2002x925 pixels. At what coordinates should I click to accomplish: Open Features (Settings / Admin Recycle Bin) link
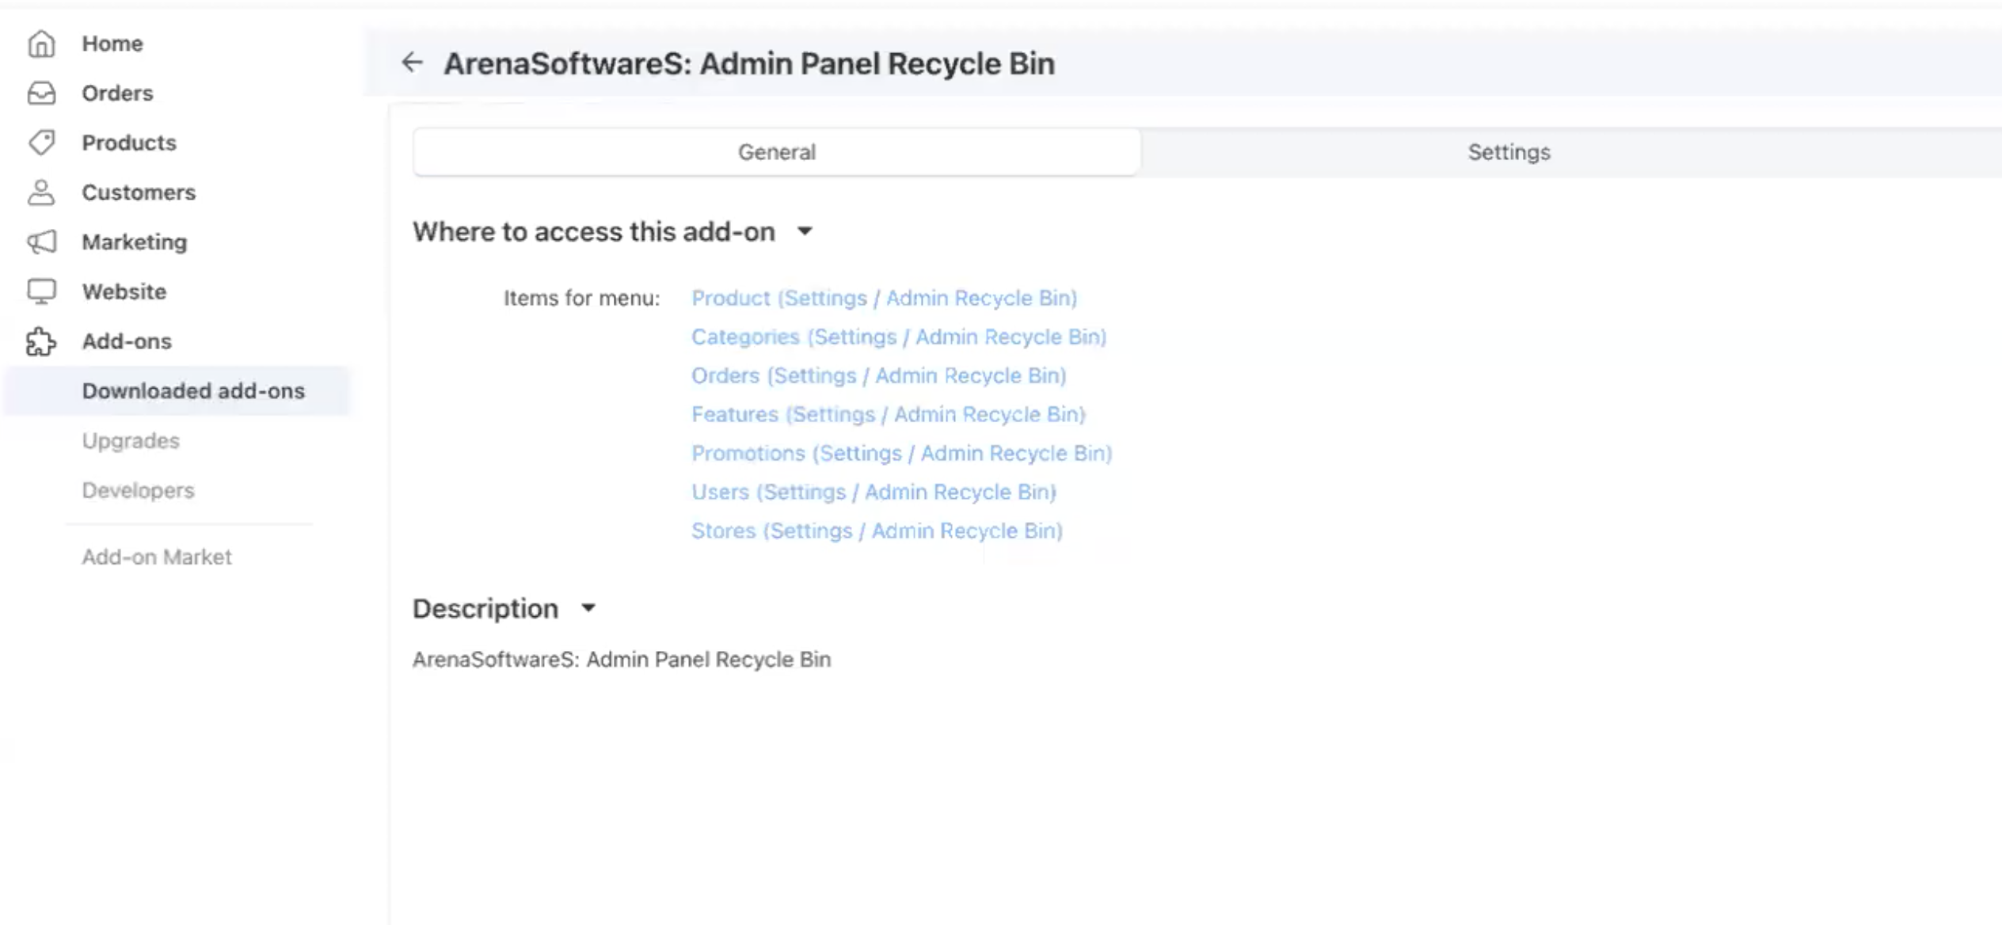pyautogui.click(x=888, y=414)
